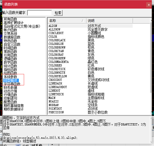Image resolution: width=154 pixels, height=146 pixels.
Task: Select 常数函数 category
Action: click(10, 52)
